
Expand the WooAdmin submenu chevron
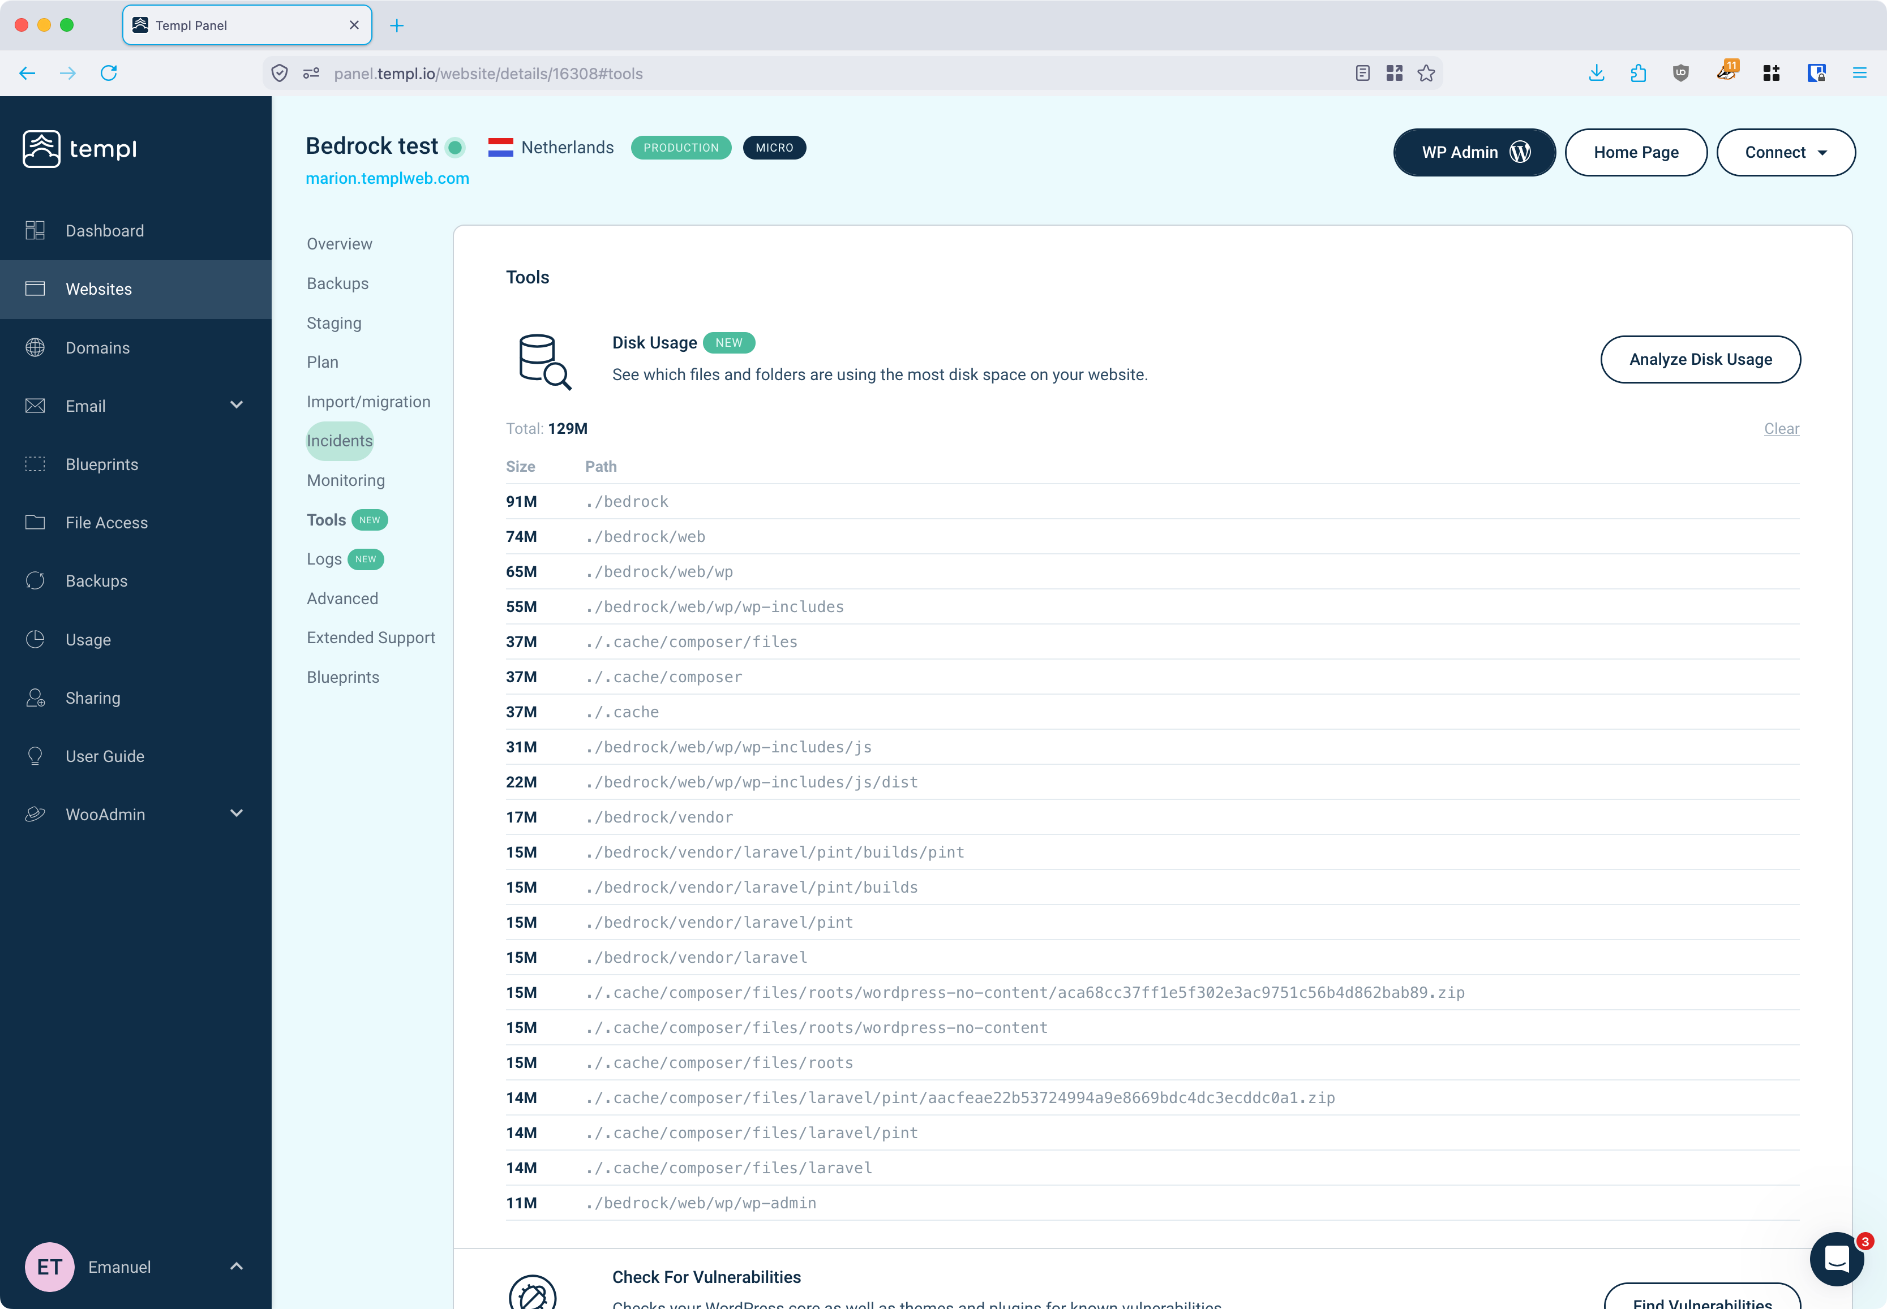click(x=236, y=813)
